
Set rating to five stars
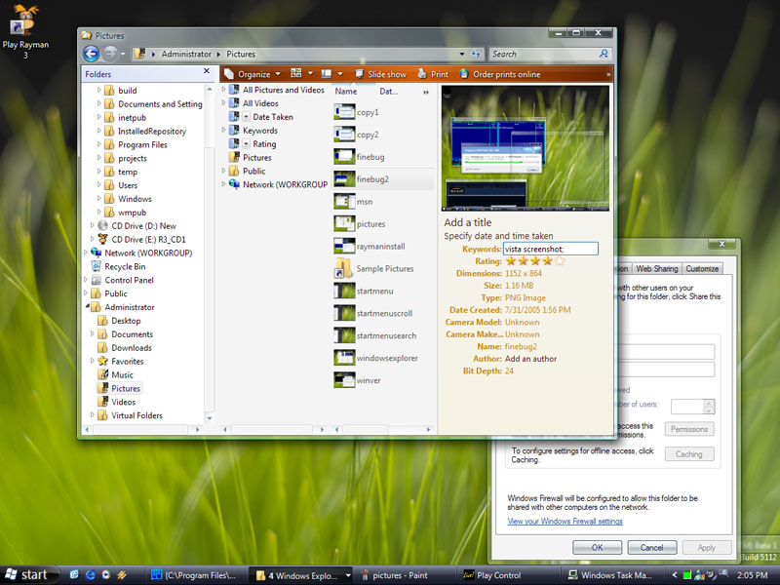[x=560, y=260]
